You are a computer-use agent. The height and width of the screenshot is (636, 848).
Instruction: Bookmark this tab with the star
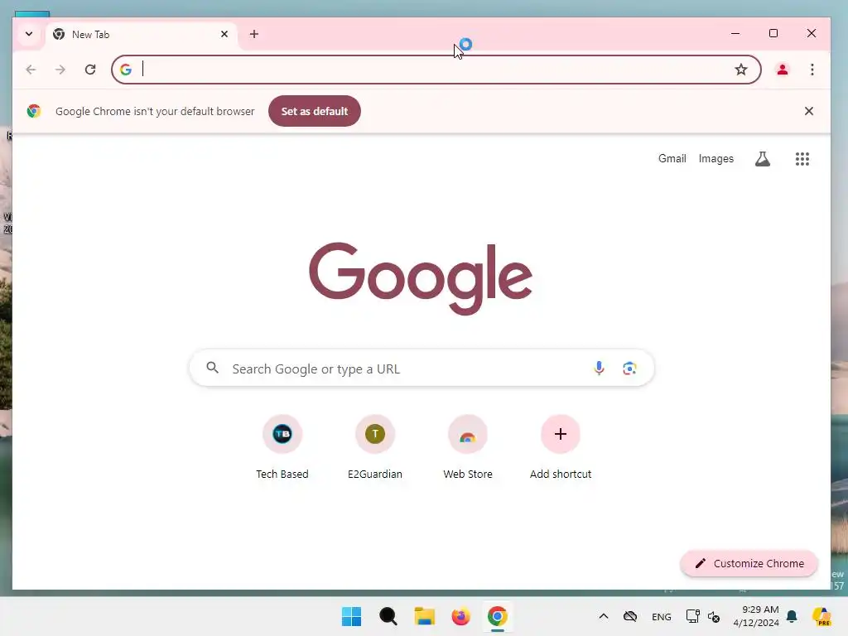point(741,70)
